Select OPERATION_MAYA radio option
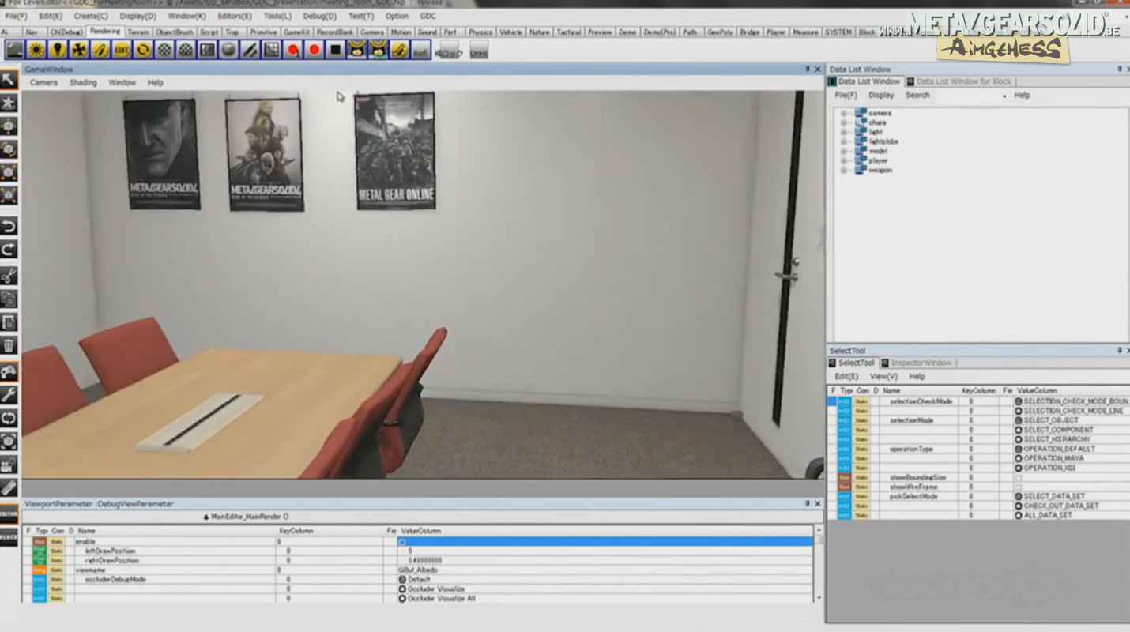1130x632 pixels. click(1019, 458)
